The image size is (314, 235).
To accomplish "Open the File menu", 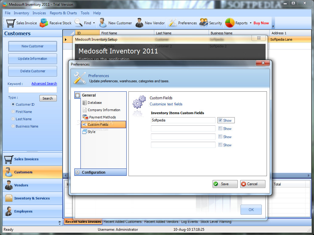I will pos(8,13).
